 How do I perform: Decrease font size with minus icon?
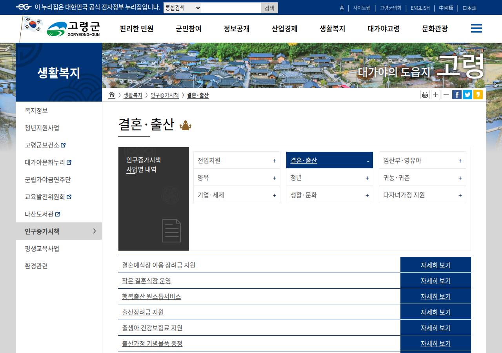click(446, 95)
